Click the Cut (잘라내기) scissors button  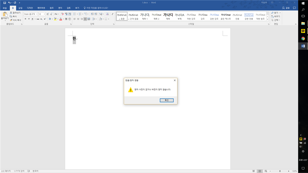coord(15,13)
